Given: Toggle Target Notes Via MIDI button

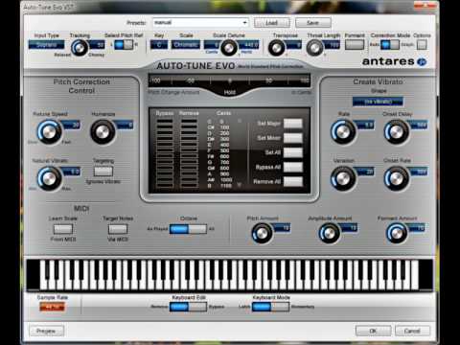Looking at the screenshot, I should [x=118, y=229].
